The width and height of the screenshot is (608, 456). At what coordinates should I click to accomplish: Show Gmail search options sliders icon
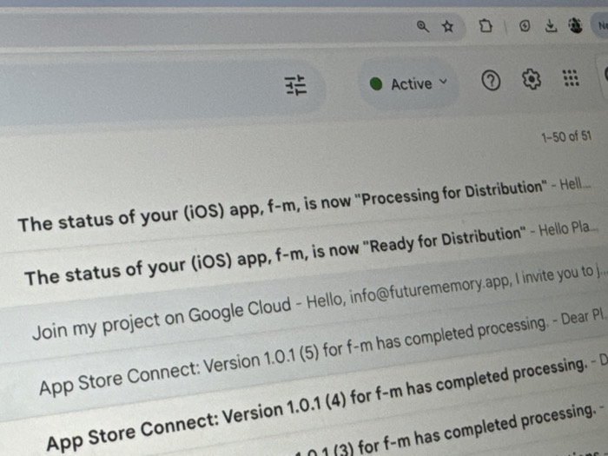pyautogui.click(x=295, y=85)
